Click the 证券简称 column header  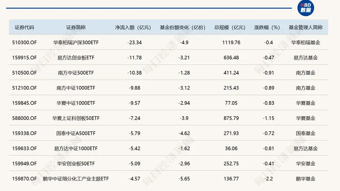coord(76,28)
